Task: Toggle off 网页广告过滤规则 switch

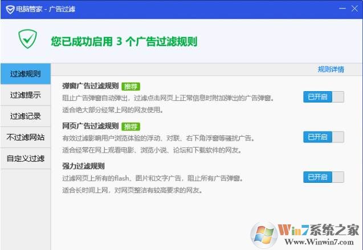Action: click(x=324, y=137)
